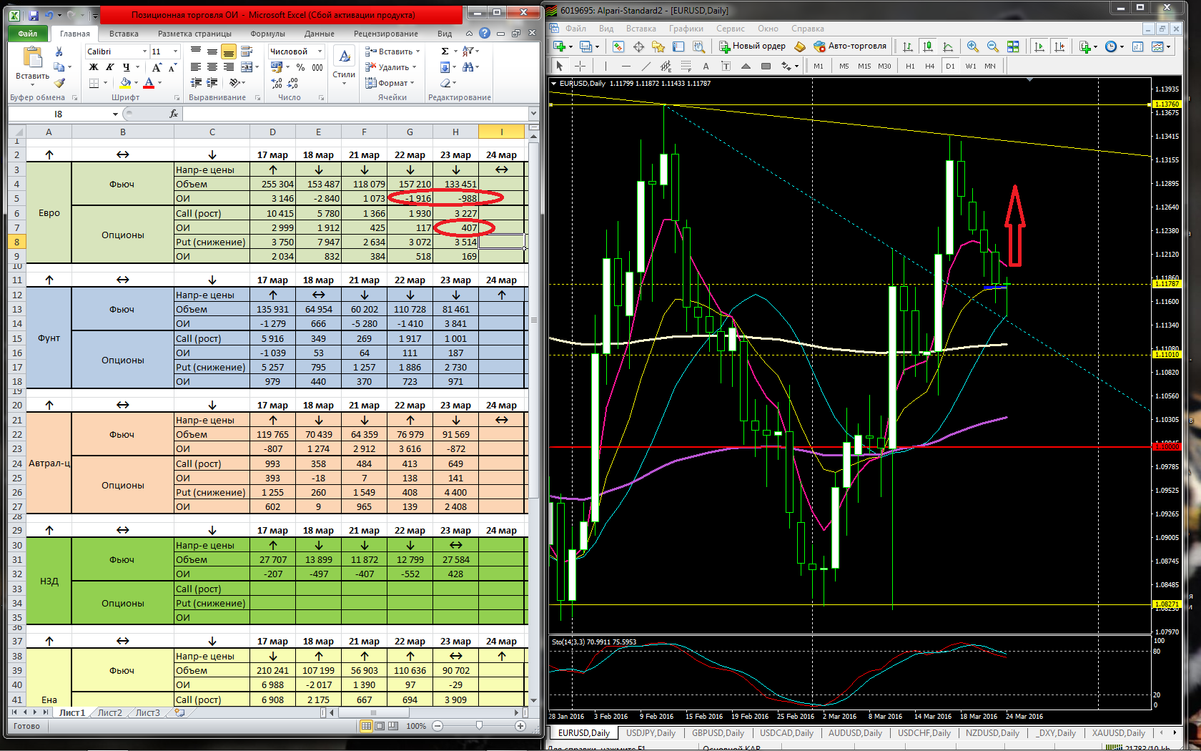Switch to the XAUUSD,Daily chart tab
Screen dimensions: 1201x751
[1118, 733]
